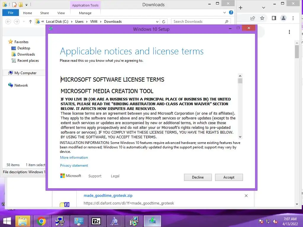303x227 pixels.
Task: Open Google Chrome from taskbar
Action: pyautogui.click(x=41, y=221)
